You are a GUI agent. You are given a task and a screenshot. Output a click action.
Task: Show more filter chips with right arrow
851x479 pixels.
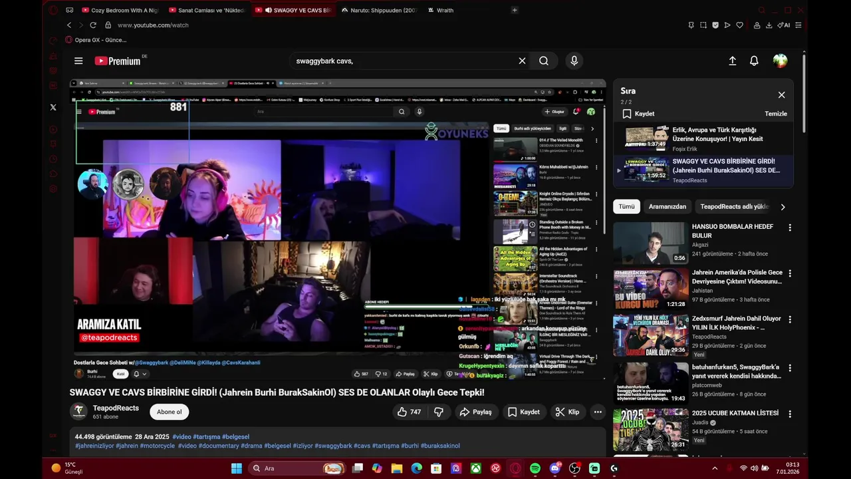[783, 207]
